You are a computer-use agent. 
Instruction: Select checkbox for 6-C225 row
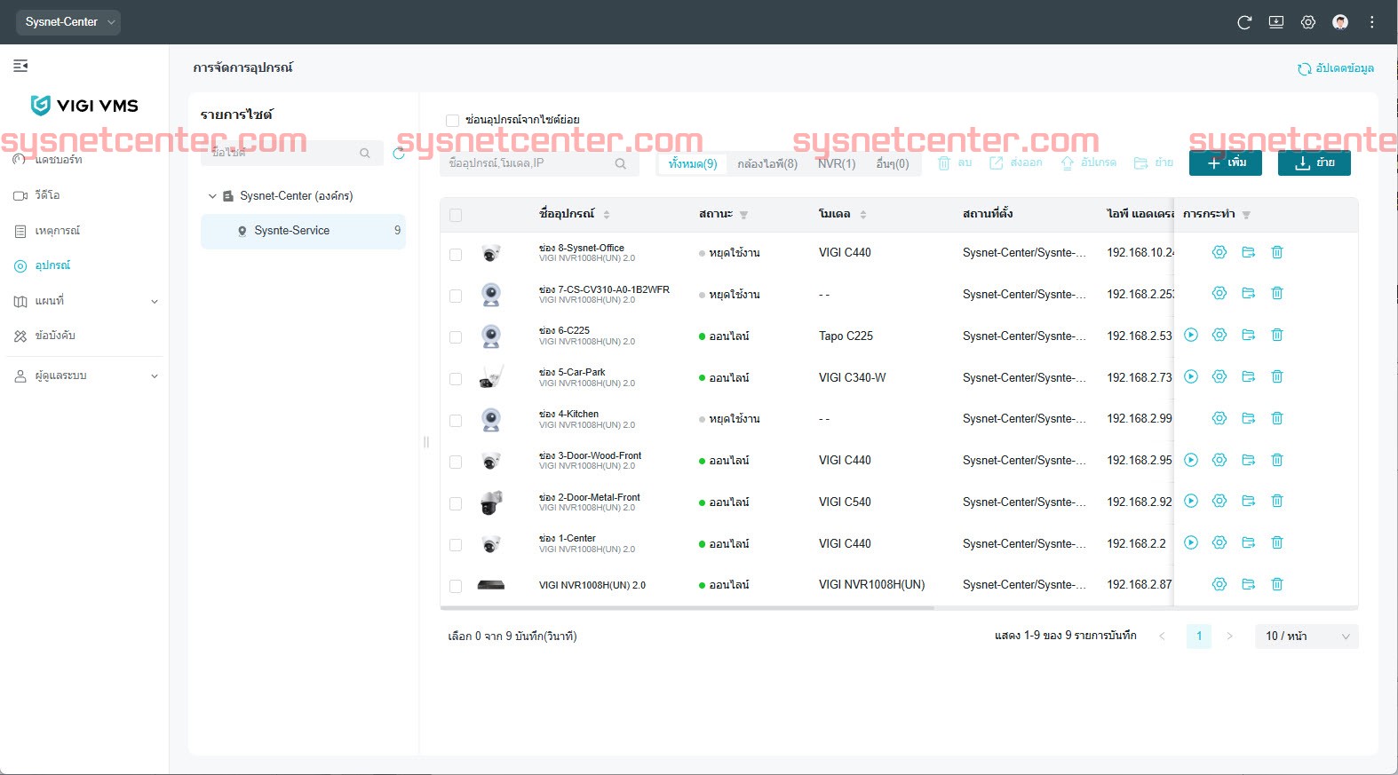[456, 337]
